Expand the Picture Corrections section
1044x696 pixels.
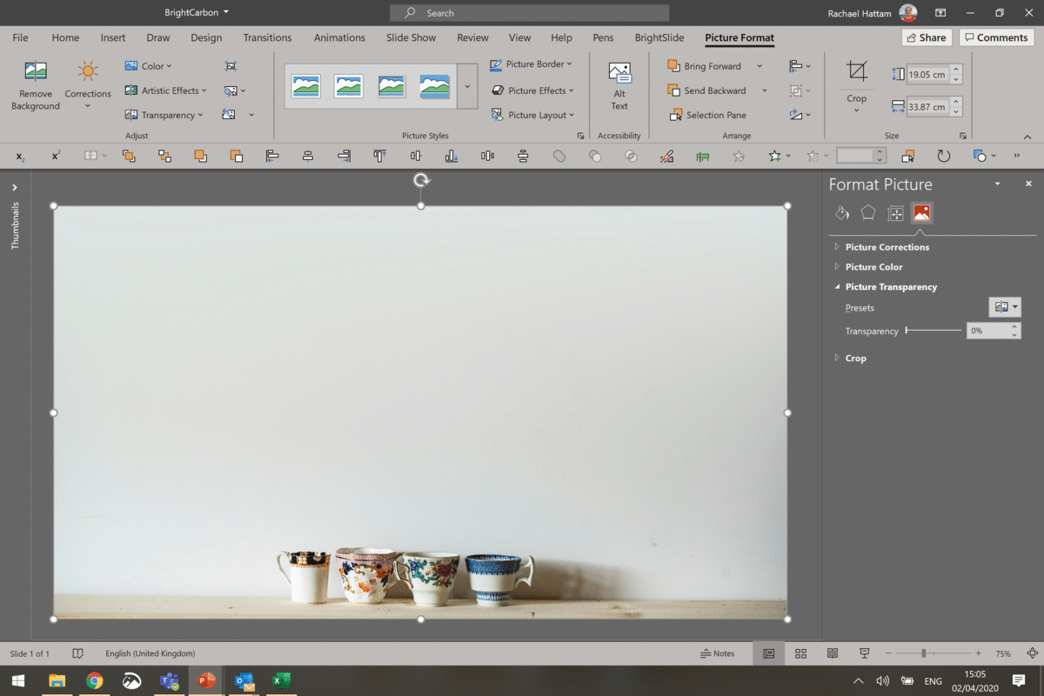(888, 246)
